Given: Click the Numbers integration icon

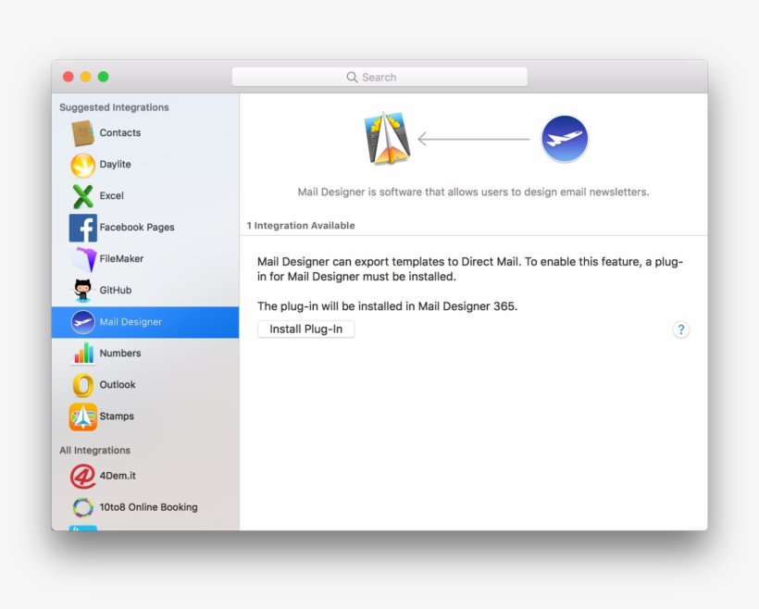Looking at the screenshot, I should point(81,353).
